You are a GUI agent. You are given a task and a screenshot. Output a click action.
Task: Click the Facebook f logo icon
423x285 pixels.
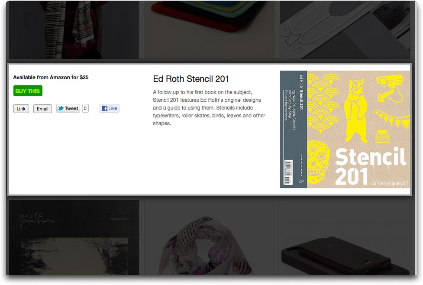pos(104,109)
